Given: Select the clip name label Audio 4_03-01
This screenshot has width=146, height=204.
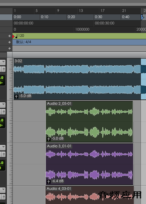Looking at the screenshot, I should pos(59,189).
